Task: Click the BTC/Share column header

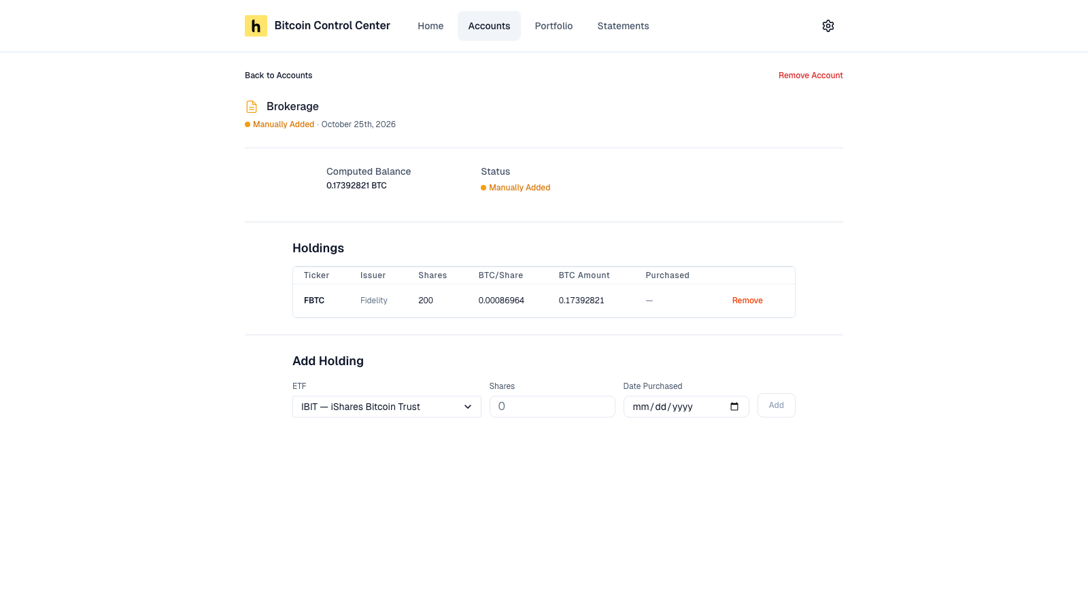Action: coord(500,275)
